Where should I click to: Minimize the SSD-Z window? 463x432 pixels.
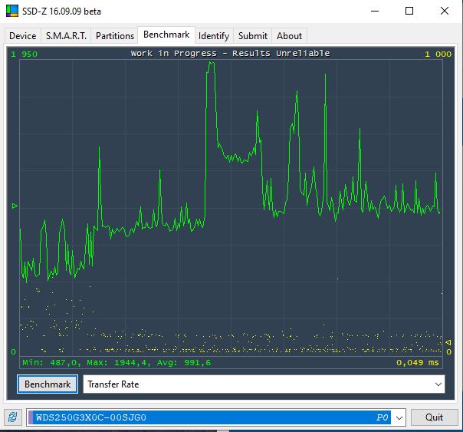[x=375, y=11]
